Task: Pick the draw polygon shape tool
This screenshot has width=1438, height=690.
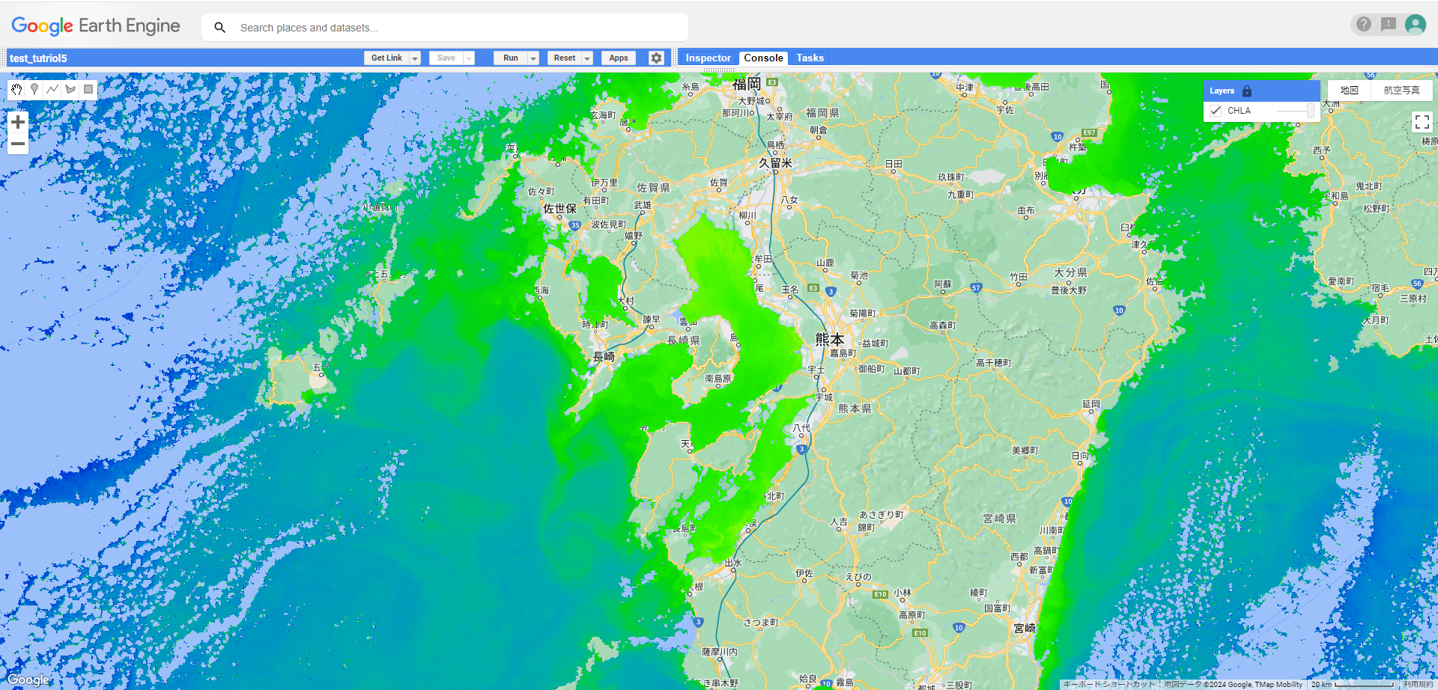Action: tap(70, 90)
